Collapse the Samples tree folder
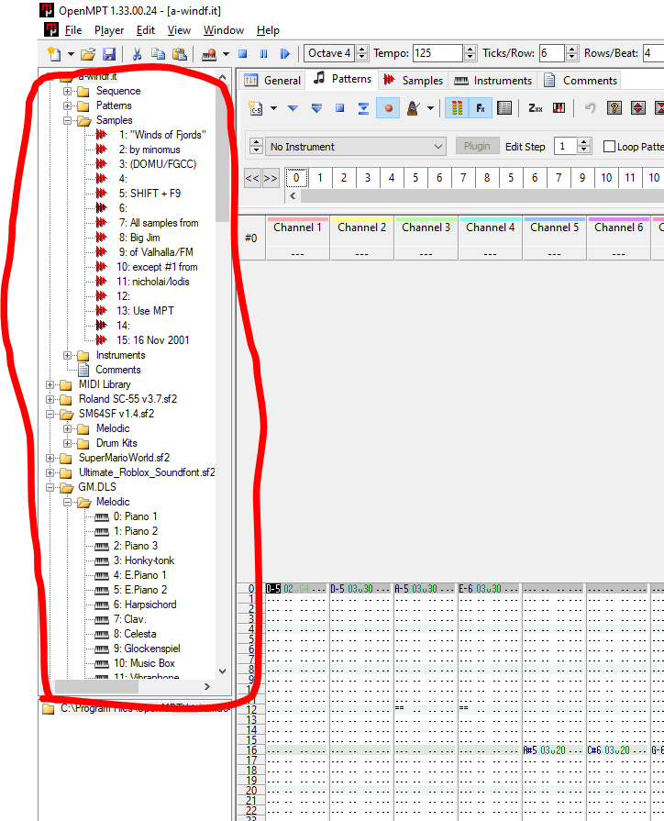 pos(67,120)
